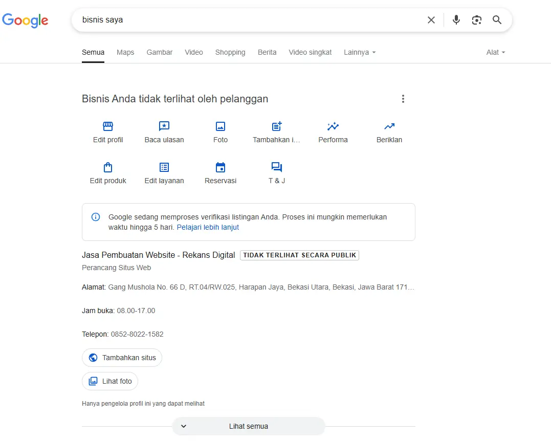Click the opening hours 08.00-17.00
Image resolution: width=551 pixels, height=441 pixels.
point(136,311)
